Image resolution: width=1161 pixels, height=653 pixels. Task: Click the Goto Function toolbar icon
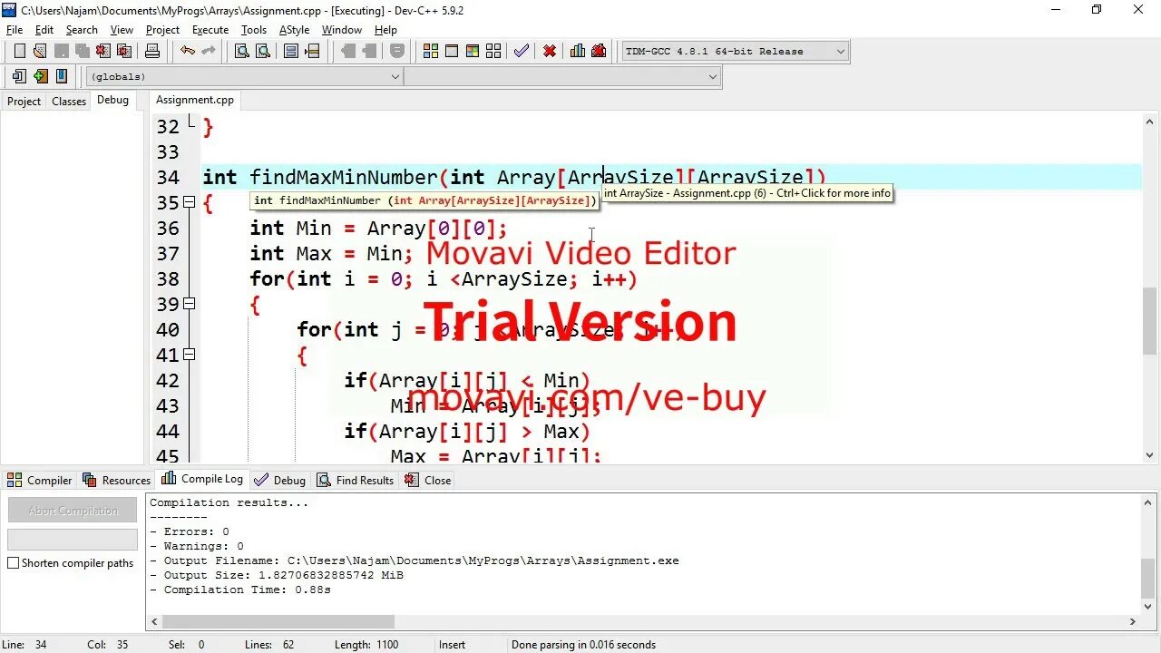click(291, 51)
